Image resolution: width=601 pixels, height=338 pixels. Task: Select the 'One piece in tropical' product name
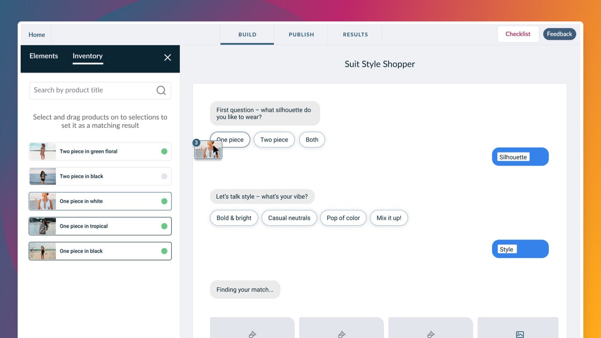(x=84, y=226)
